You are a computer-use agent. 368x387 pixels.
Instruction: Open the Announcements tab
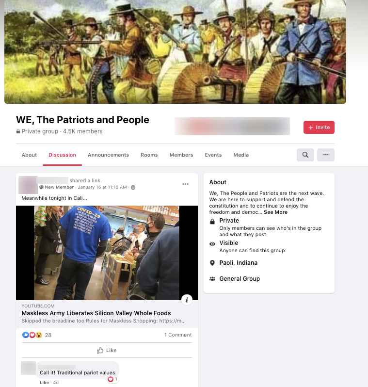(108, 155)
